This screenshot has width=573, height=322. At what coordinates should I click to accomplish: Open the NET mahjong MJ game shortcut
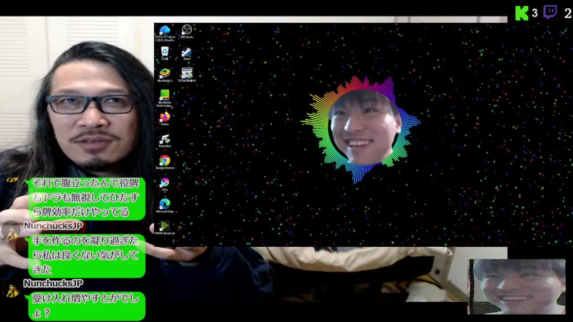(187, 75)
